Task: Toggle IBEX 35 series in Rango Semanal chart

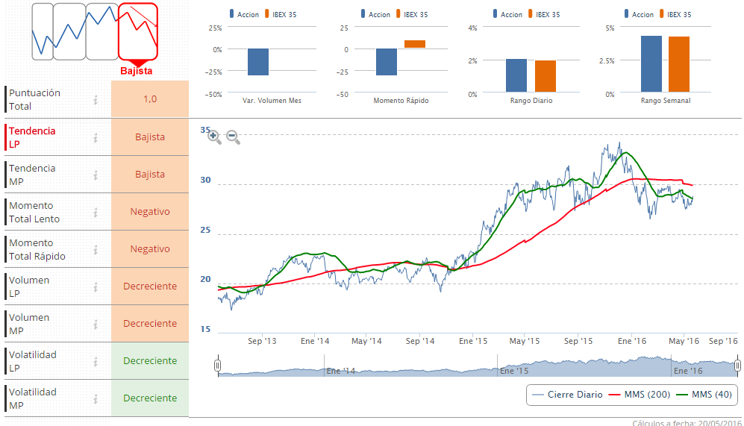Action: click(x=677, y=14)
